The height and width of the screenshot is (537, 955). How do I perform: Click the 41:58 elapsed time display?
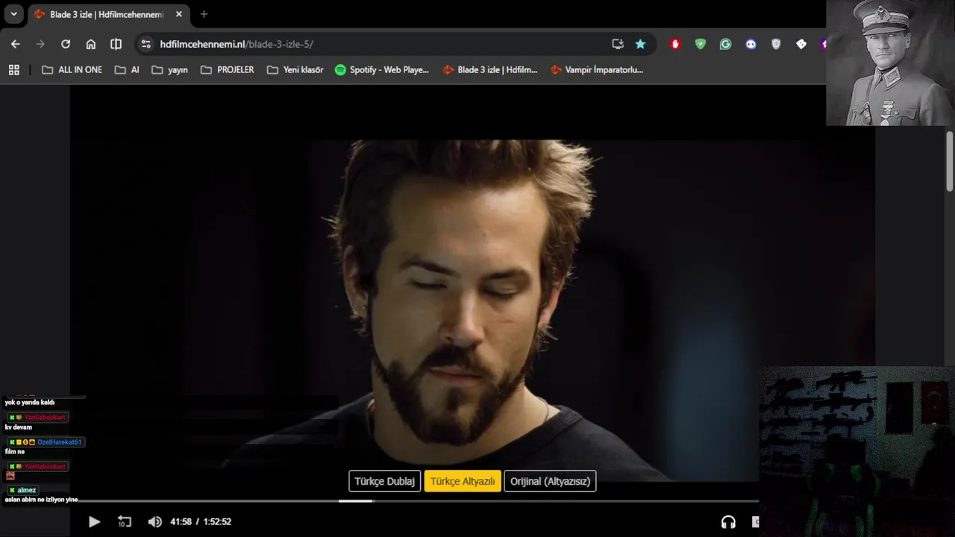pyautogui.click(x=181, y=522)
